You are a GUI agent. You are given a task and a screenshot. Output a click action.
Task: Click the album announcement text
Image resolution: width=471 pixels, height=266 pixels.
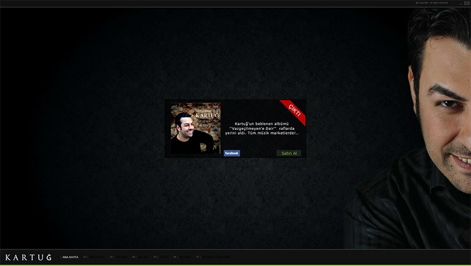coord(263,128)
